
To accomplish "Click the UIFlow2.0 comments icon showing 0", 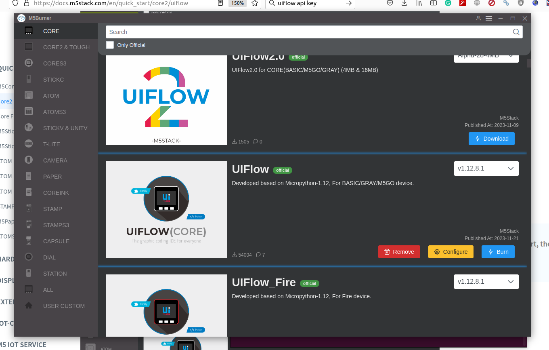I will coord(256,141).
